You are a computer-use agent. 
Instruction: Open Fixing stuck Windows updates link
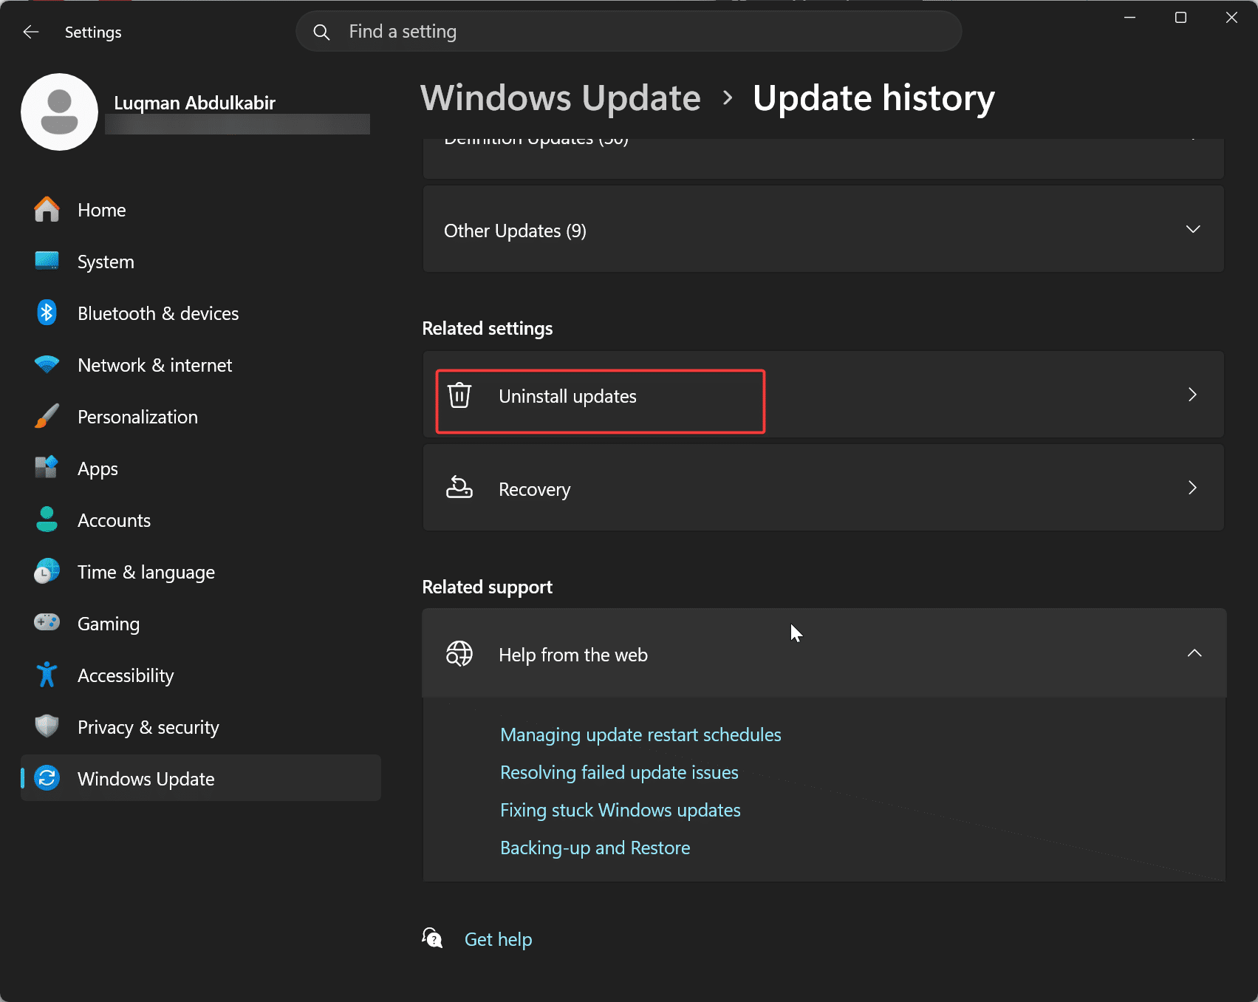click(620, 810)
